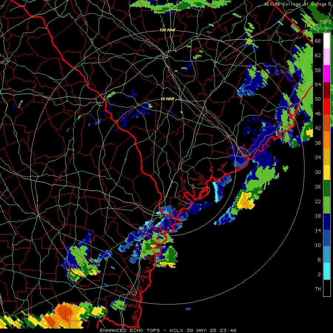Select the dark red legend swatch

pos(327,90)
